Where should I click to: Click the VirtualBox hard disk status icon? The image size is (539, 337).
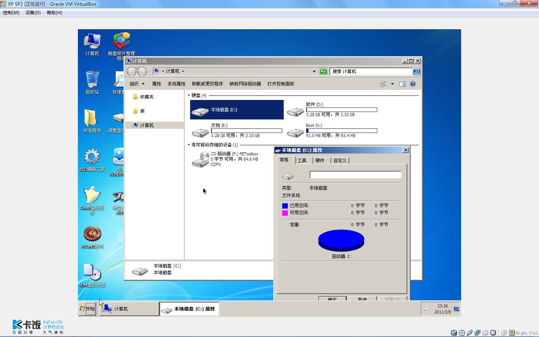tap(454, 333)
